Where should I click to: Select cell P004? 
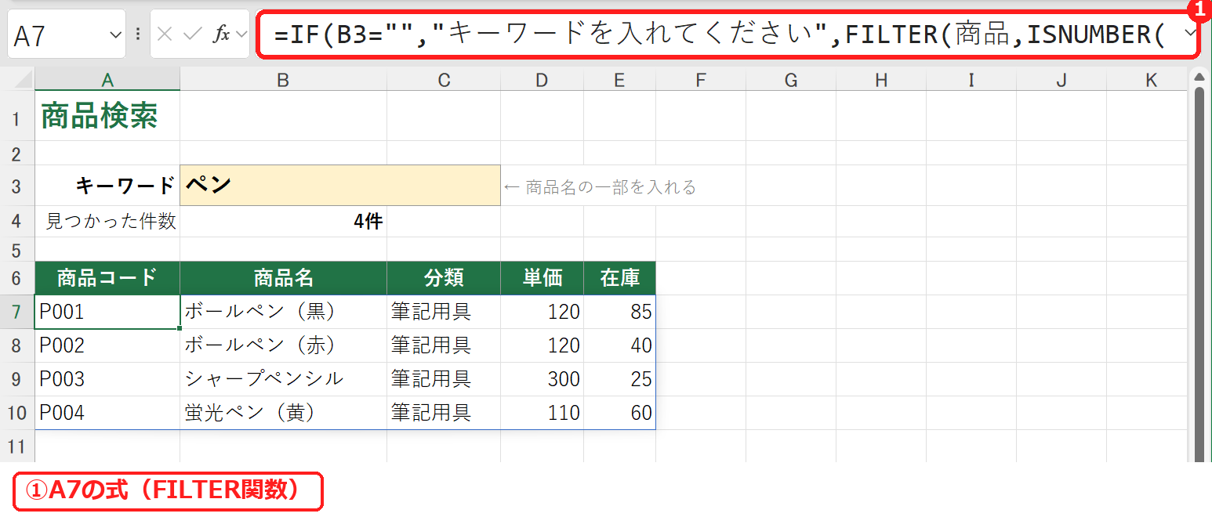(107, 413)
